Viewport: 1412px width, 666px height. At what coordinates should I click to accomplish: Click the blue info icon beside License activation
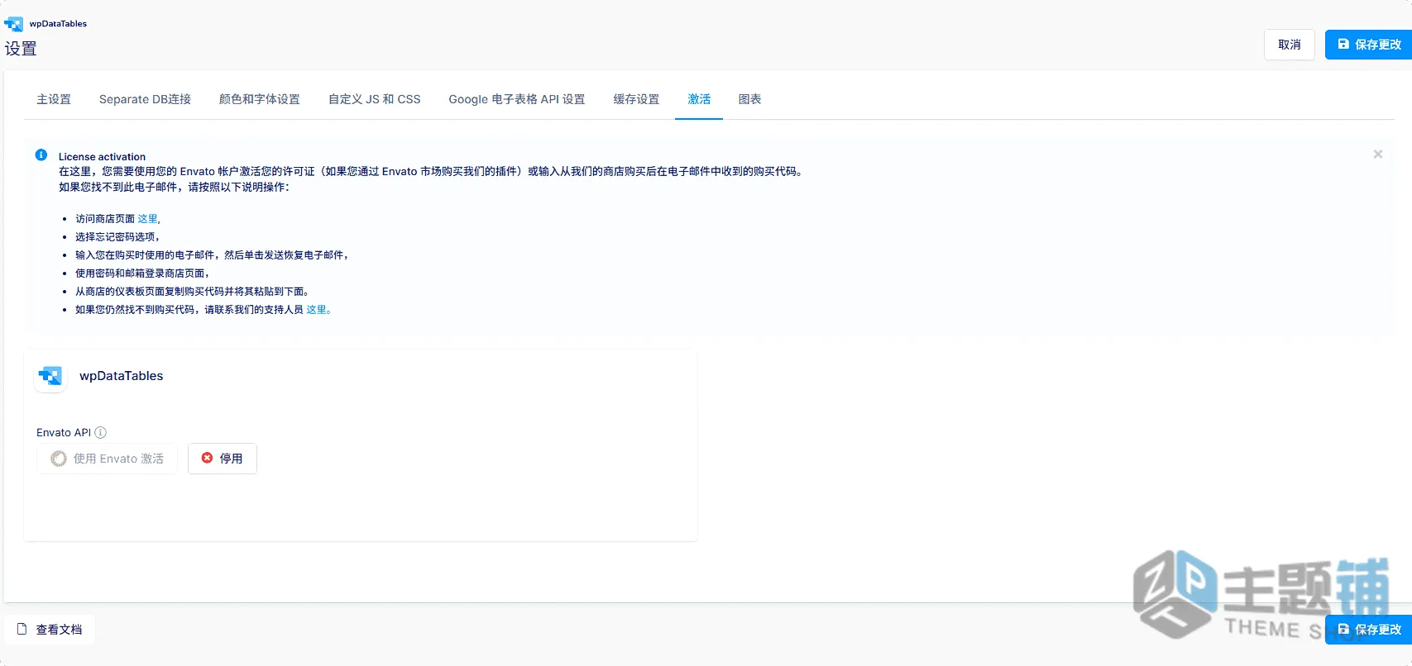pyautogui.click(x=41, y=155)
